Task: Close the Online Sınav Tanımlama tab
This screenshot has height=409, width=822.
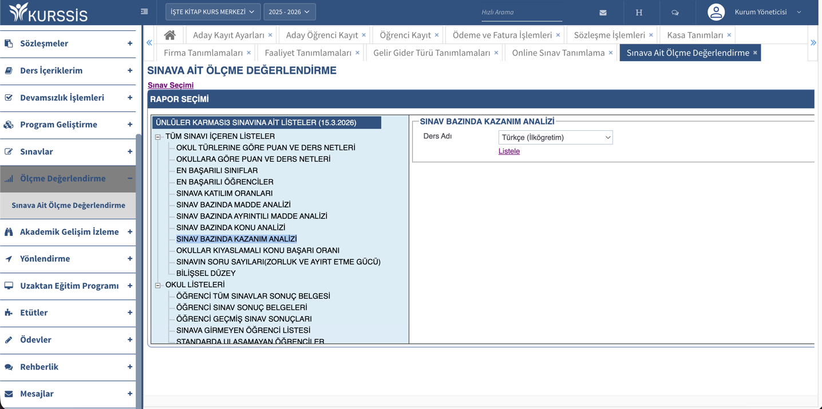Action: coord(611,53)
